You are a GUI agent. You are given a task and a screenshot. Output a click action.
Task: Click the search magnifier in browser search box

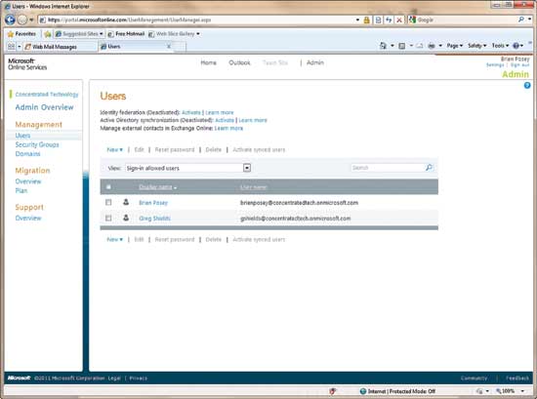521,20
